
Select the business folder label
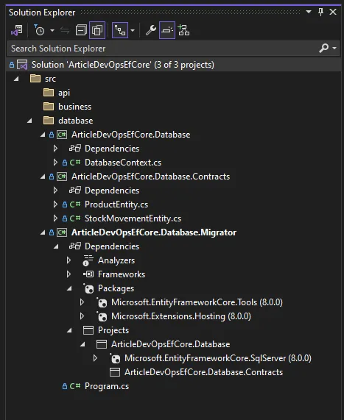(x=74, y=107)
